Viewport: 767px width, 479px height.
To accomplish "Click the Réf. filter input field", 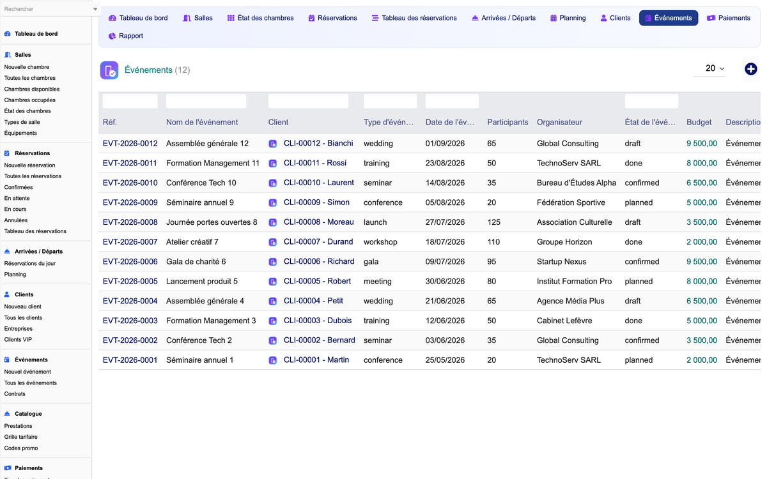I will 130,101.
